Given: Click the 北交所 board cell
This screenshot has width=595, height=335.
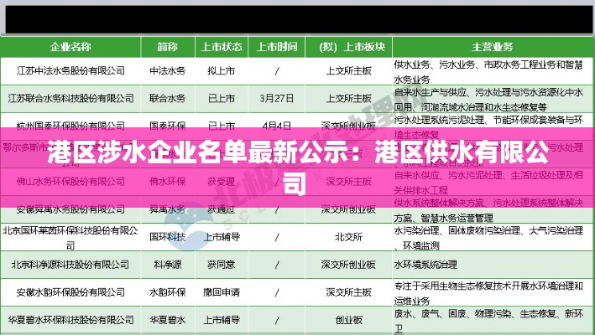Looking at the screenshot, I should pyautogui.click(x=349, y=237).
